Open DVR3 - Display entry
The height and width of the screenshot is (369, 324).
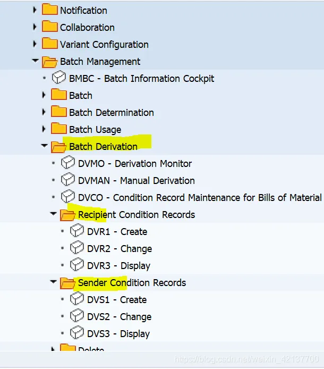coord(118,265)
